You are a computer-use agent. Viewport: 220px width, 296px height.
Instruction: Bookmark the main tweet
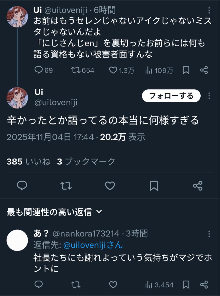(x=154, y=186)
